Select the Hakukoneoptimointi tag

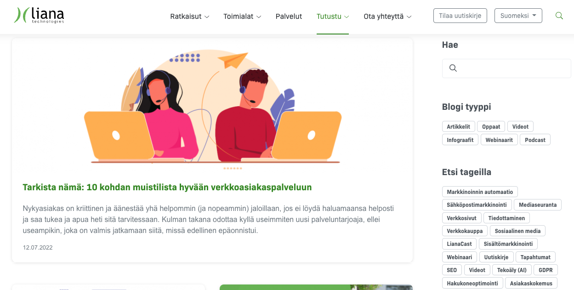point(472,283)
